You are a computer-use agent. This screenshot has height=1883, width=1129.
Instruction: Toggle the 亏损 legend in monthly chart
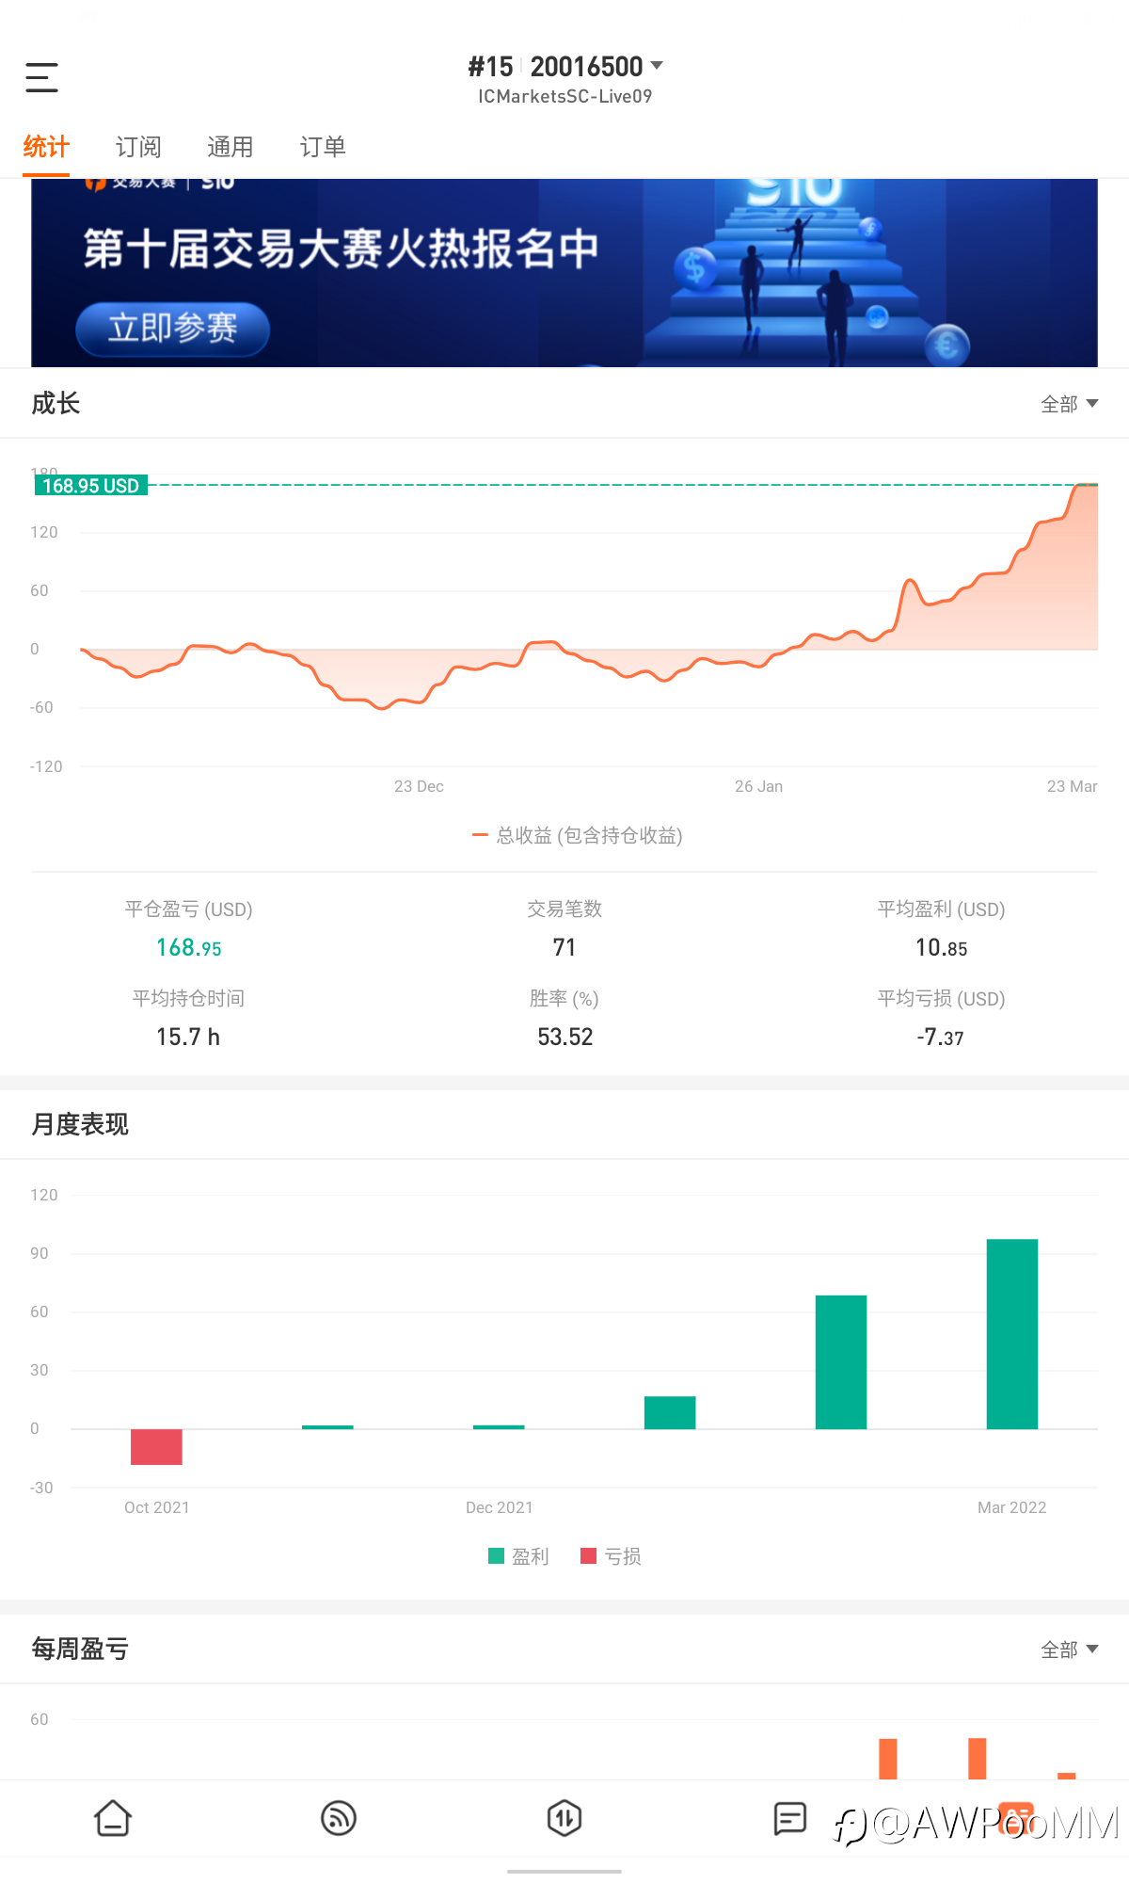(x=612, y=1556)
